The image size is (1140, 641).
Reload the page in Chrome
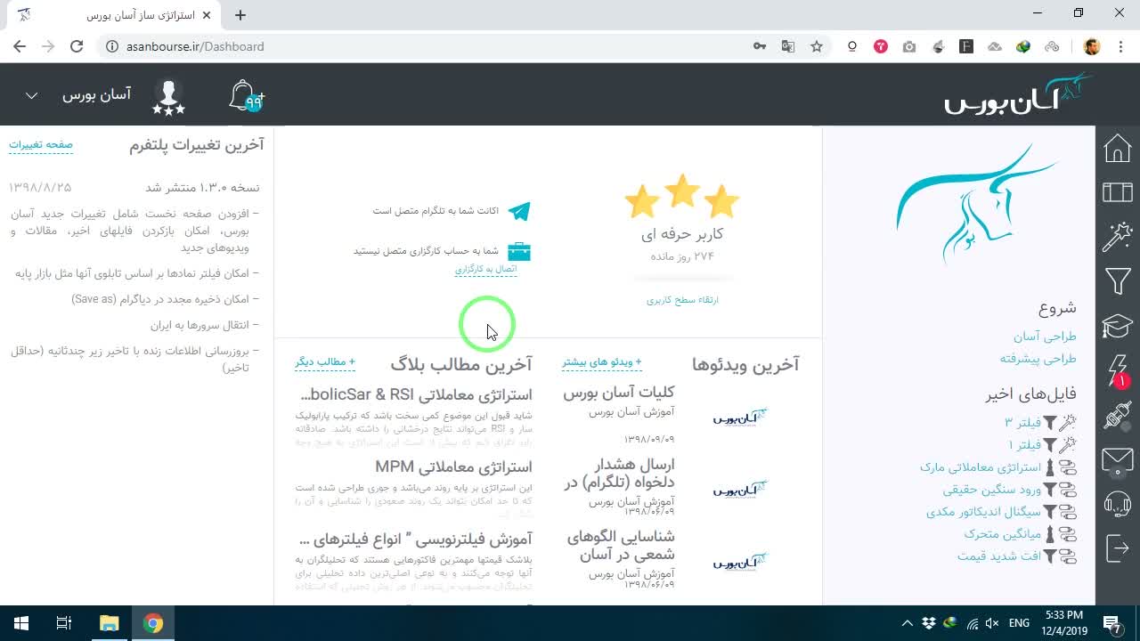(x=77, y=46)
